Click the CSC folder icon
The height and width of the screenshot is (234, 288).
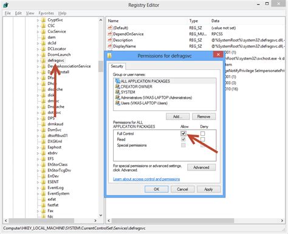coord(43,26)
